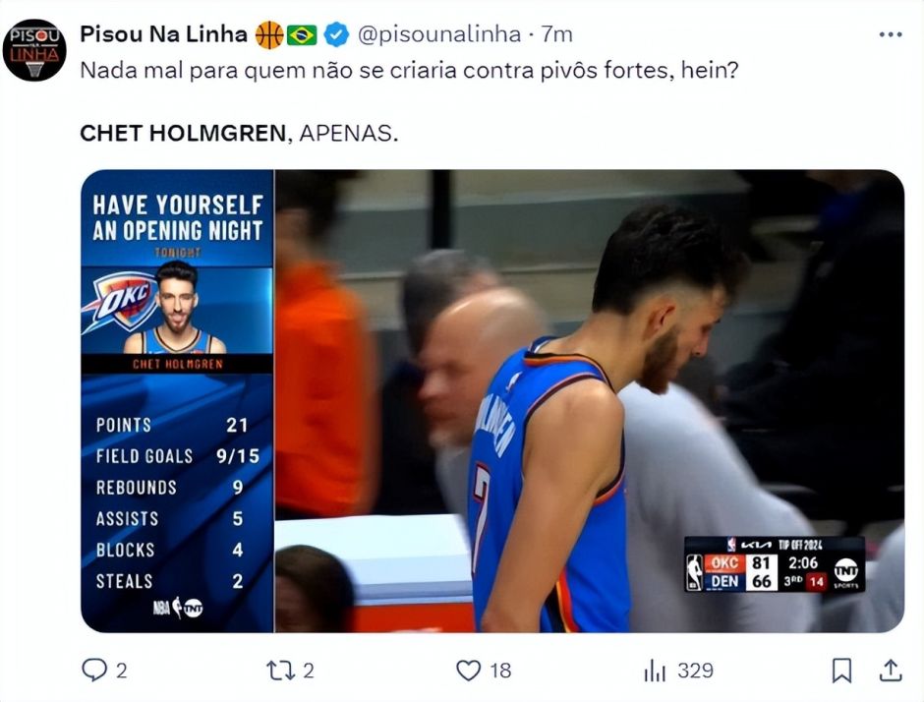The width and height of the screenshot is (924, 702).
Task: Click the 7m timestamp
Action: point(557,35)
